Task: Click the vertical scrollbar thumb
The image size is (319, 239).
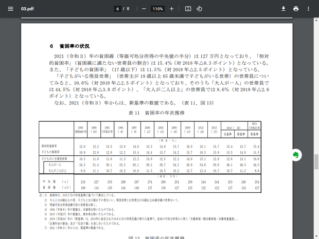Action: point(316,162)
